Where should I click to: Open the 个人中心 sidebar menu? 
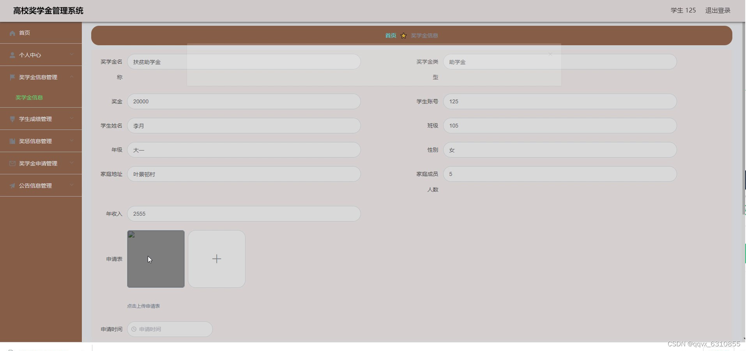point(41,55)
